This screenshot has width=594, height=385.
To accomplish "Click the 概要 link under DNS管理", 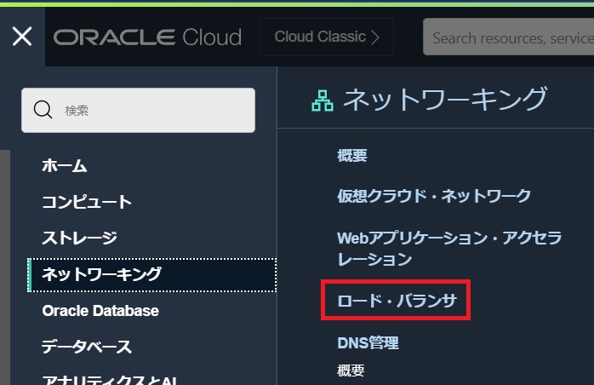I will [351, 370].
